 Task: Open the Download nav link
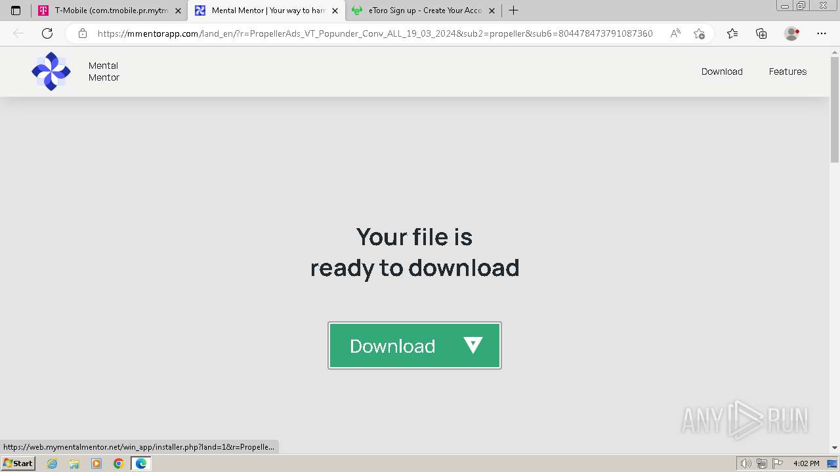tap(722, 71)
